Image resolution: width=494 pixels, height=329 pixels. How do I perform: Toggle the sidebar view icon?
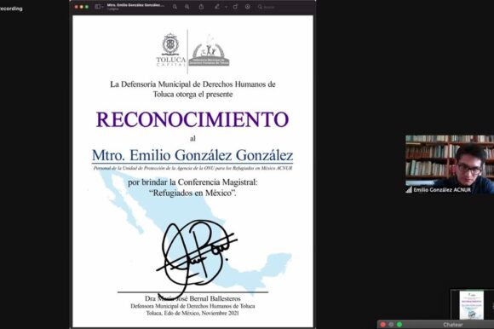pos(98,7)
